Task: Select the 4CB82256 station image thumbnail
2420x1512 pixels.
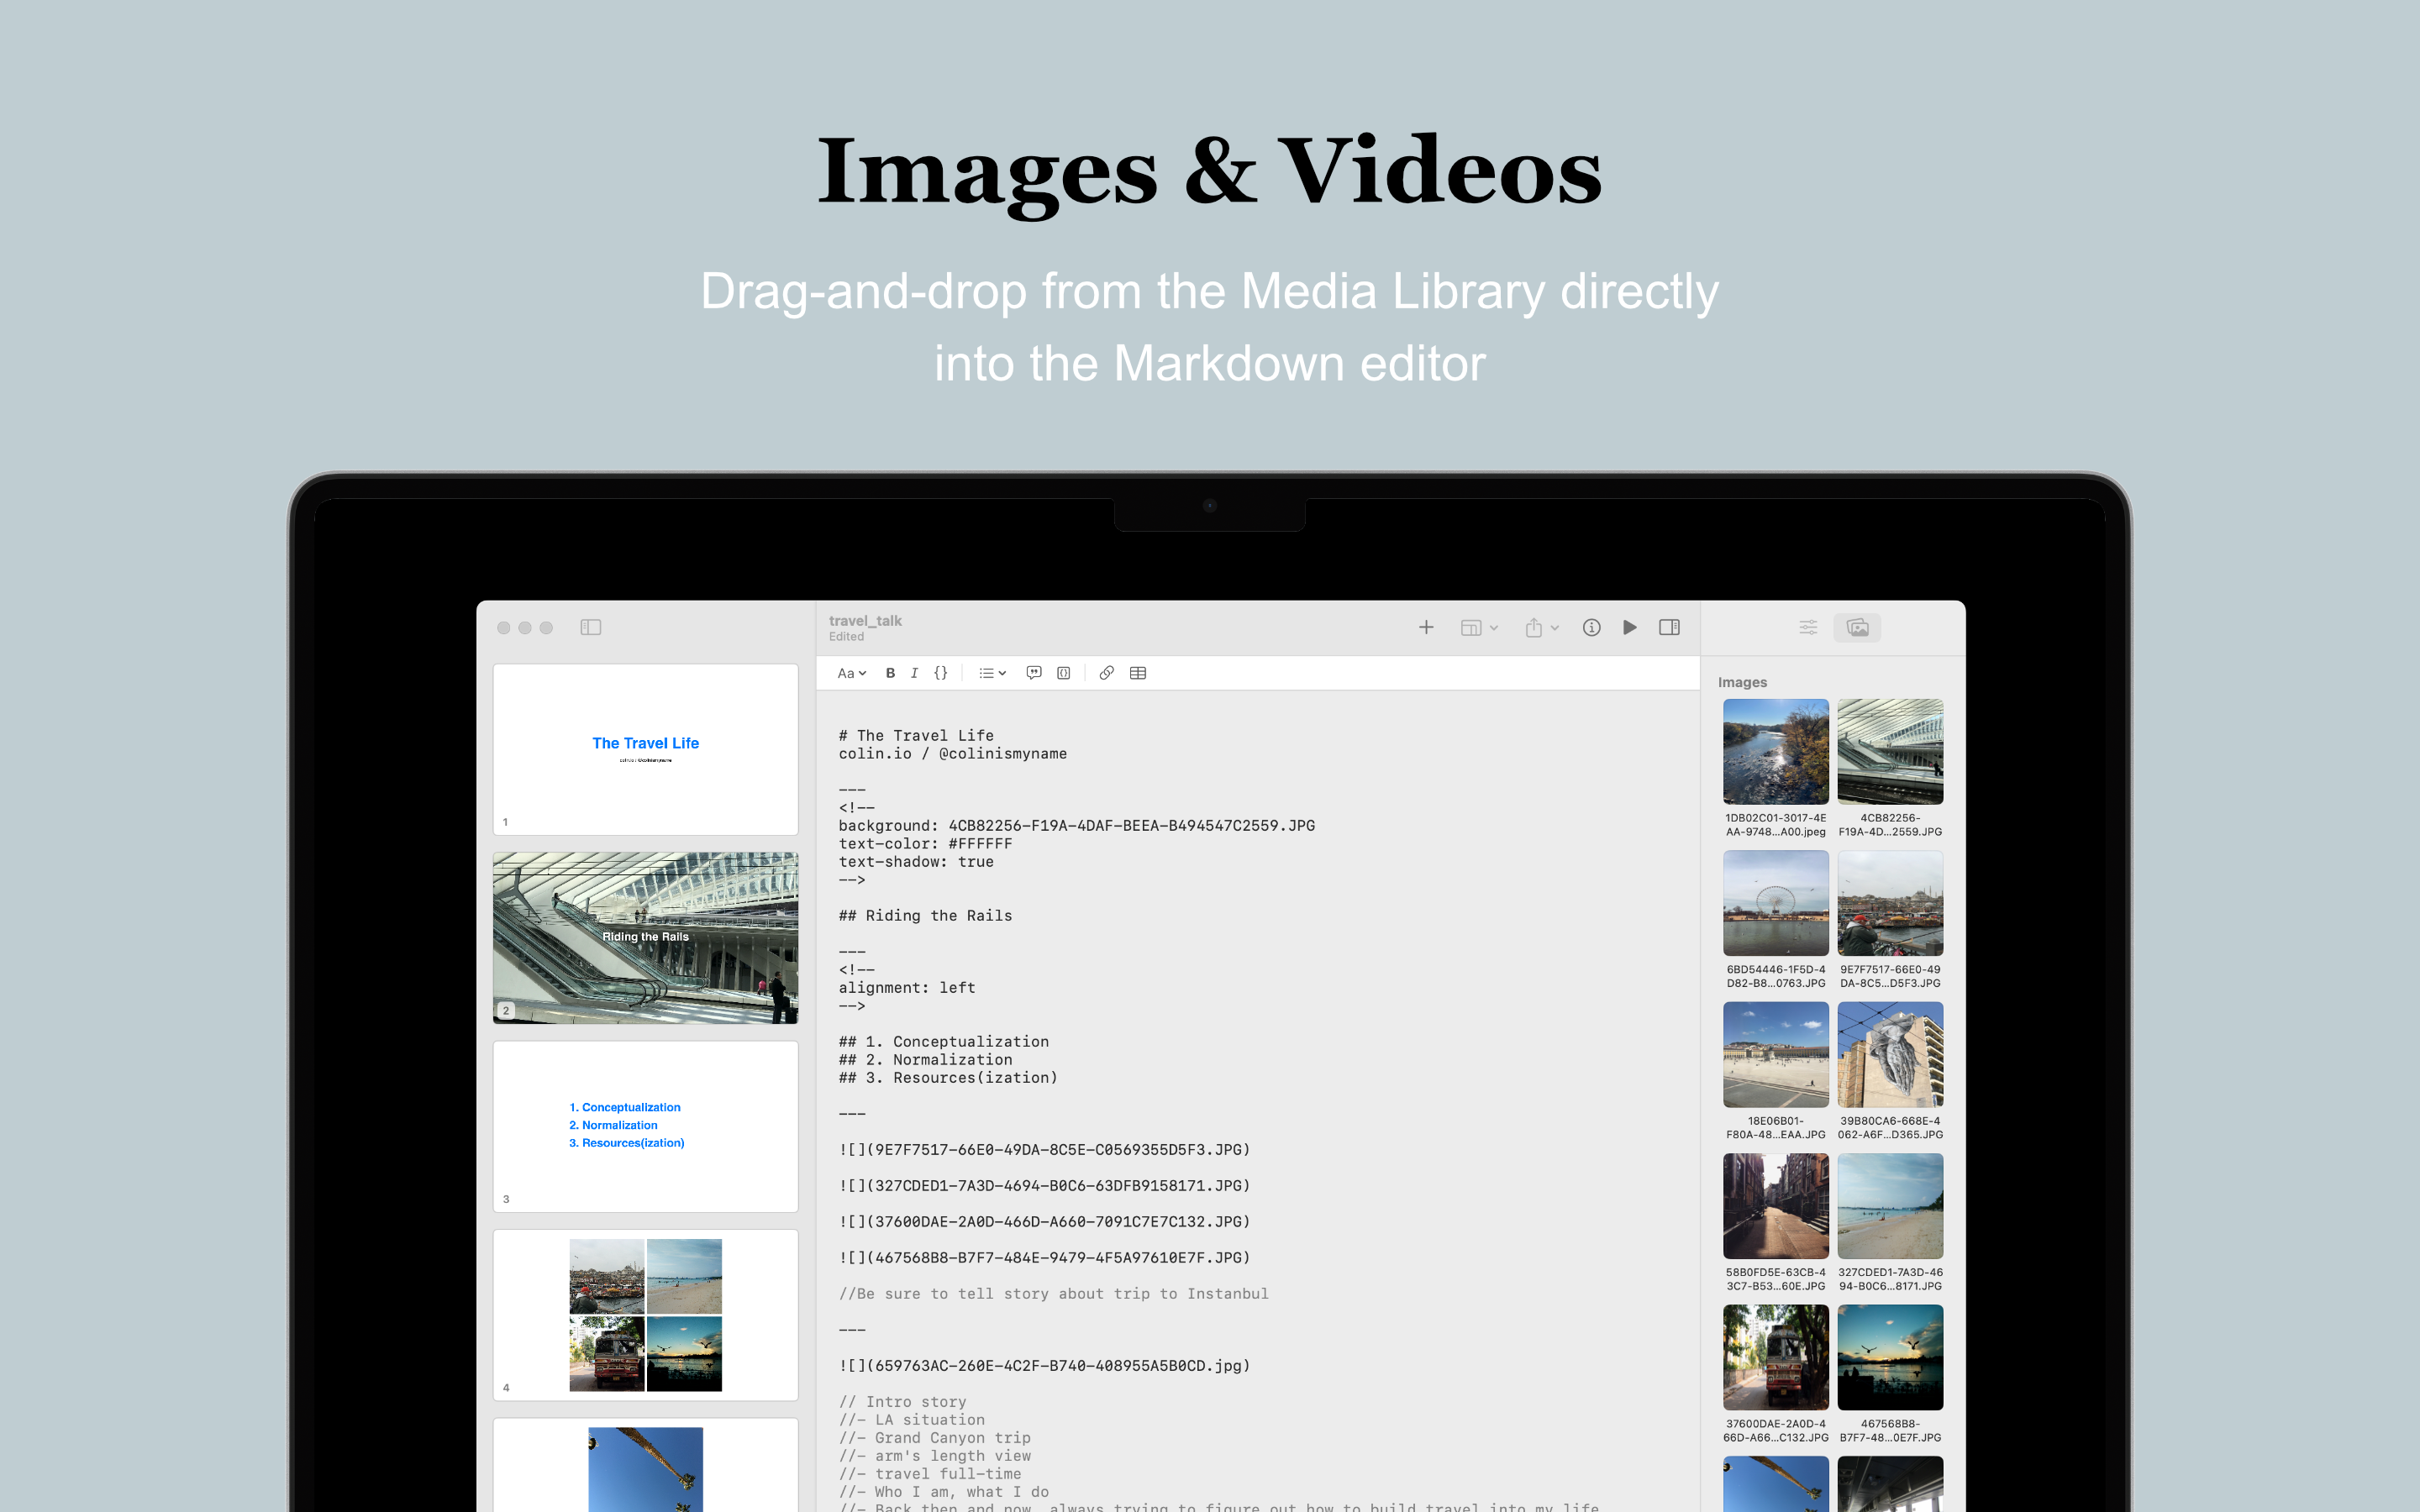Action: coord(1890,752)
